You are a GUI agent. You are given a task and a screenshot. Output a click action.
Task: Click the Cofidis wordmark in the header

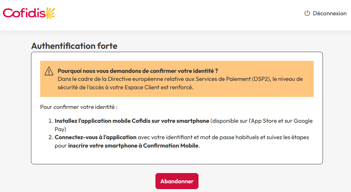click(x=24, y=13)
